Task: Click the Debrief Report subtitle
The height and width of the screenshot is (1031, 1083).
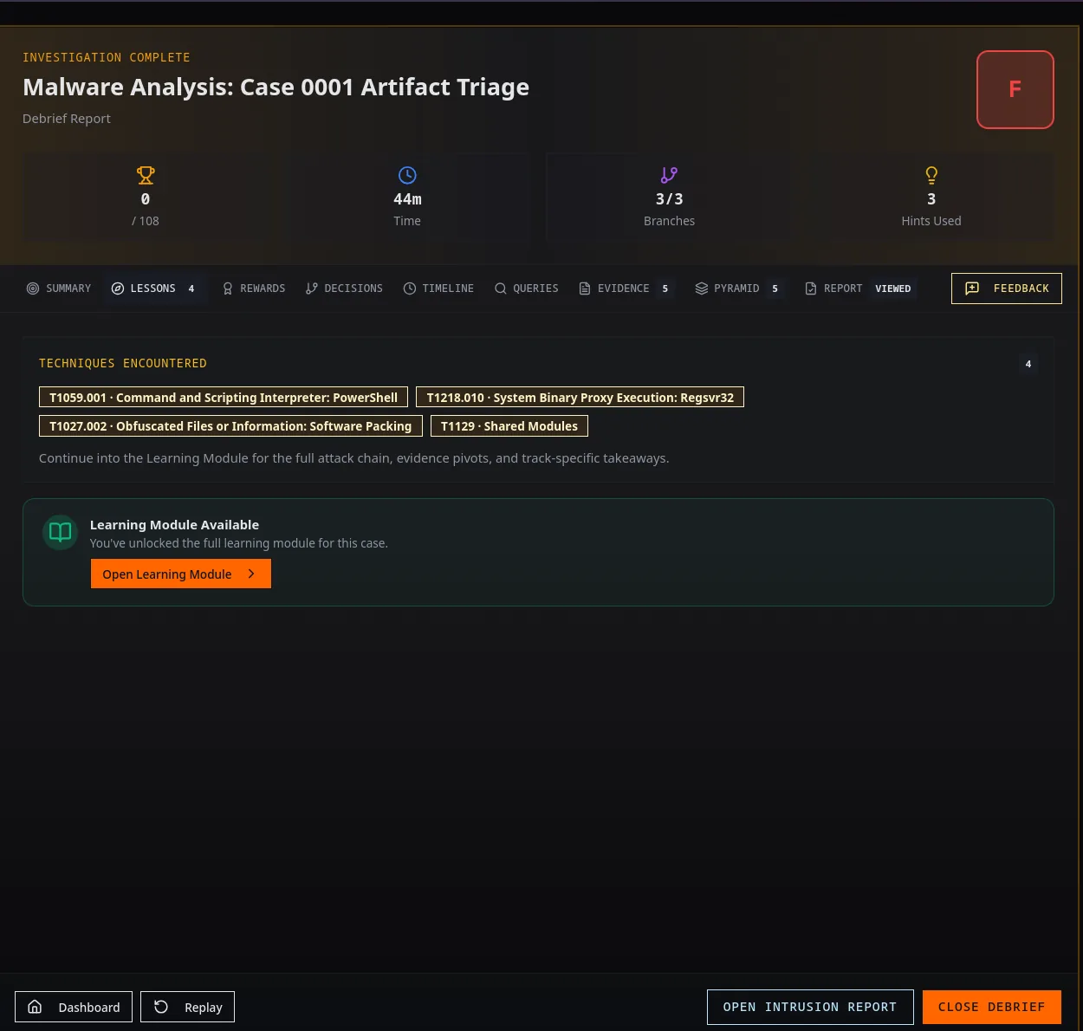Action: click(x=67, y=119)
